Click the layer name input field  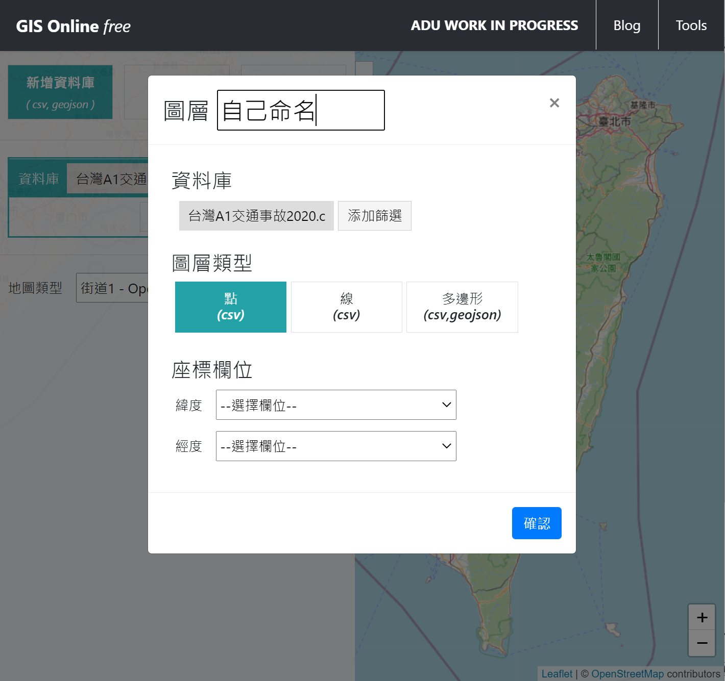click(x=301, y=110)
